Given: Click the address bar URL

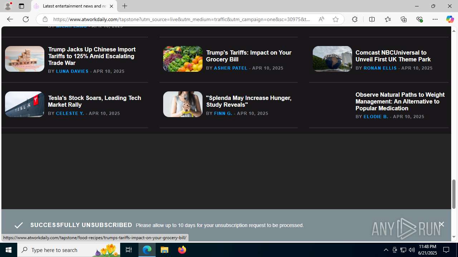Looking at the screenshot, I should 182,19.
